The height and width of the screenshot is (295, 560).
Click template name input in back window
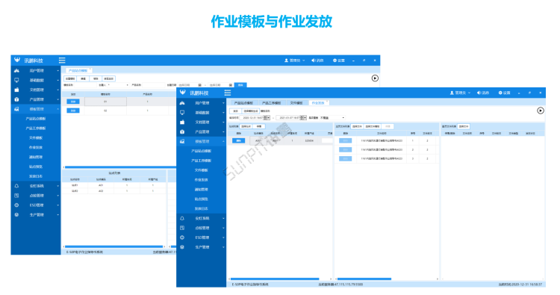click(86, 85)
